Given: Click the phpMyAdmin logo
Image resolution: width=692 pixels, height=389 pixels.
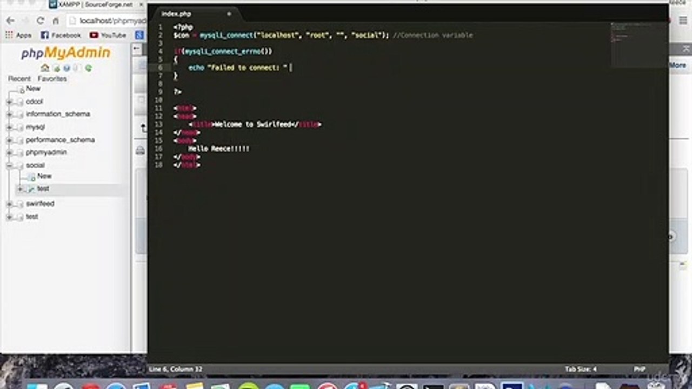Looking at the screenshot, I should (x=65, y=53).
